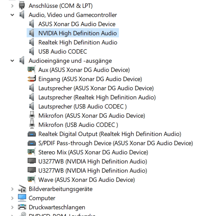Collapse the Audioeingänge und -ausgänge category

12,61
